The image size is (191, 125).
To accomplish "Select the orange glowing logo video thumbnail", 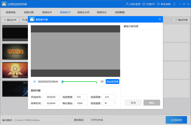I will point(15,70).
